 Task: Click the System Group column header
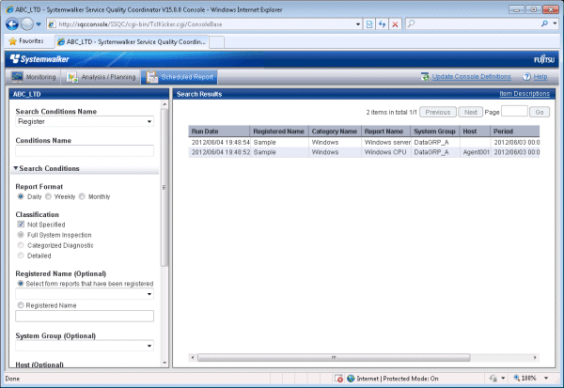pos(435,132)
